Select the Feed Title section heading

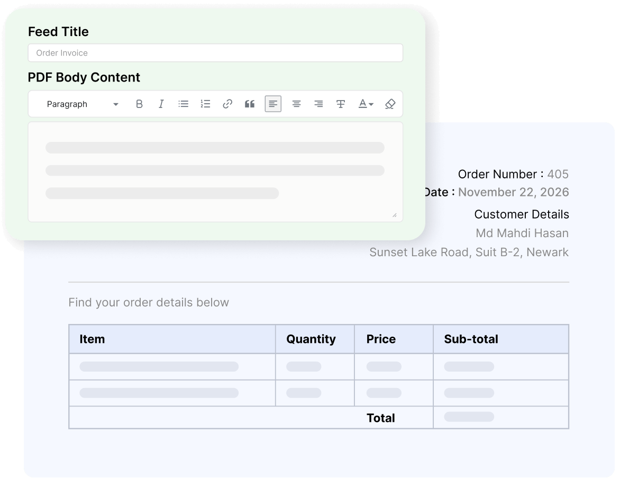(x=58, y=32)
